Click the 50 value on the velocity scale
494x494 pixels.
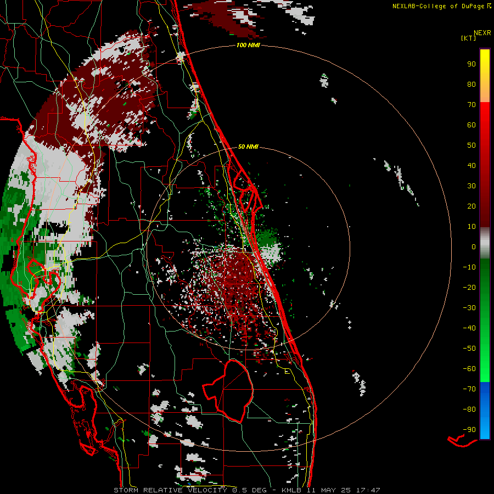(471, 145)
